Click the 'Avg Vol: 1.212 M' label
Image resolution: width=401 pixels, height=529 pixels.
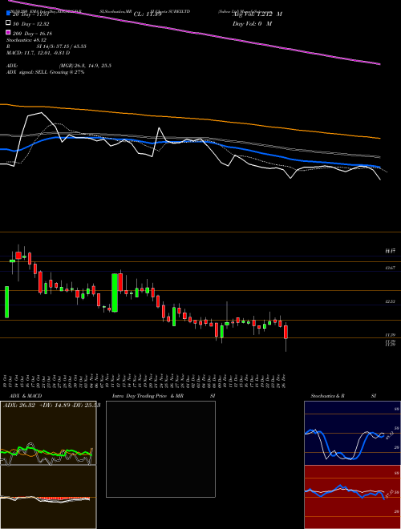click(257, 14)
